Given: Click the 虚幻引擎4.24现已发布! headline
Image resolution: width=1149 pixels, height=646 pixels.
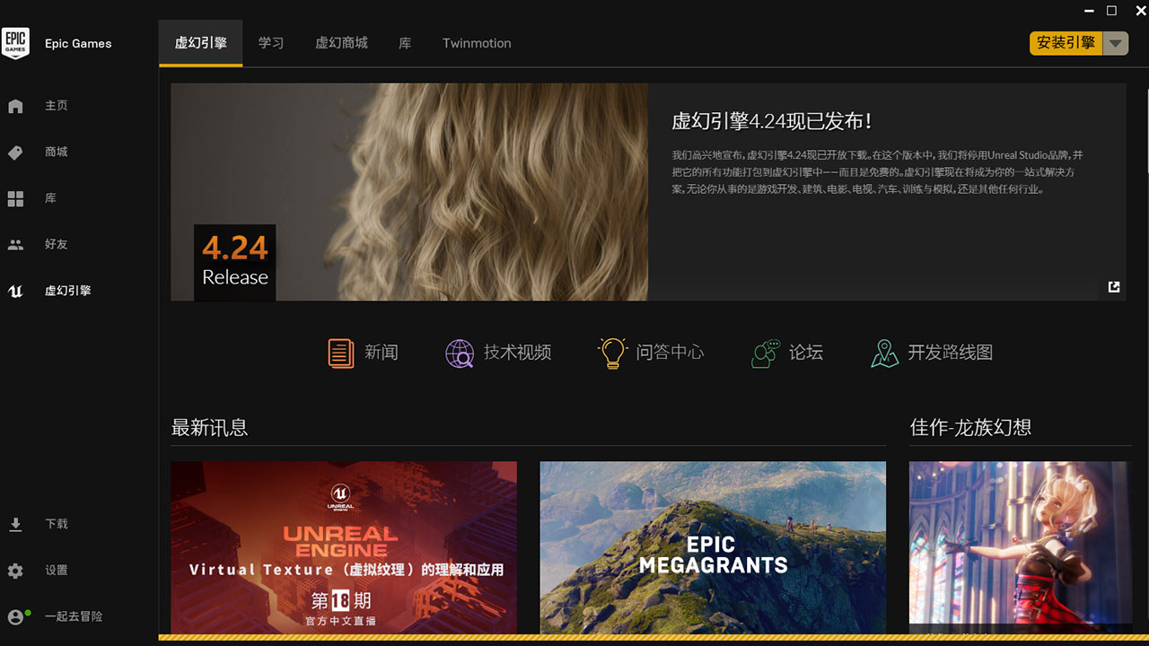Looking at the screenshot, I should point(772,122).
